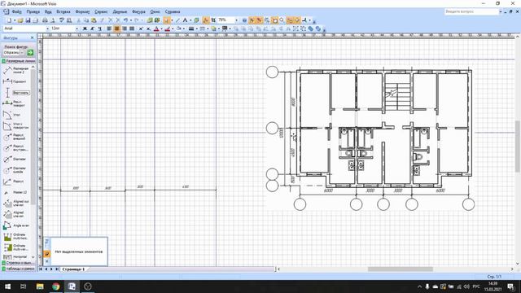Open the New document dropdown arrow
The width and height of the screenshot is (521, 293).
pyautogui.click(x=15, y=20)
